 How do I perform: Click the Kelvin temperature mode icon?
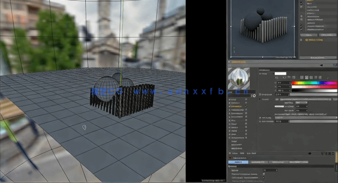click(x=311, y=77)
